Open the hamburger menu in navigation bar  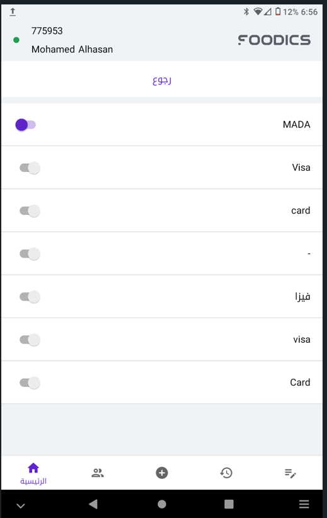click(304, 504)
